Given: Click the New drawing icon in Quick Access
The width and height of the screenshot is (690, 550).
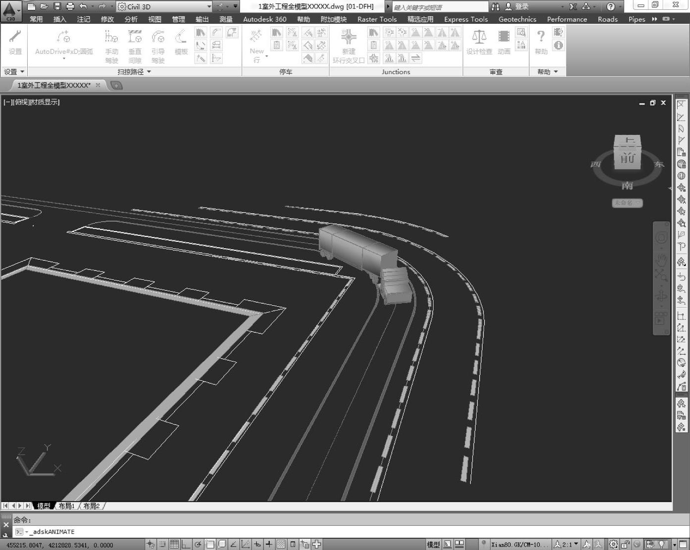Looking at the screenshot, I should (31, 6).
